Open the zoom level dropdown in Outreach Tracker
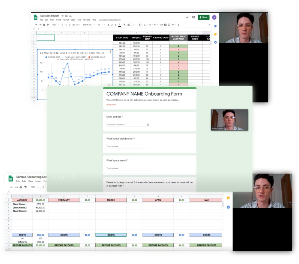Screen dimensions: 299x264 click(x=55, y=25)
